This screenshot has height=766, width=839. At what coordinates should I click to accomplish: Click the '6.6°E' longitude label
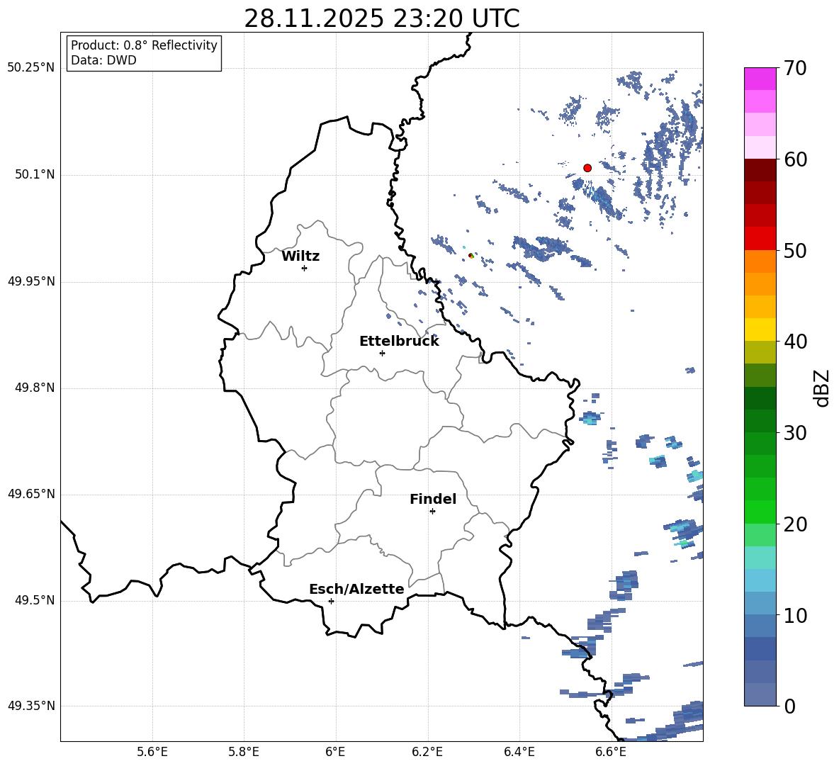pos(611,752)
